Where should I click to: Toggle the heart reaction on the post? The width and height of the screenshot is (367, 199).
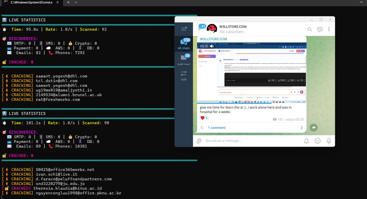click(204, 118)
